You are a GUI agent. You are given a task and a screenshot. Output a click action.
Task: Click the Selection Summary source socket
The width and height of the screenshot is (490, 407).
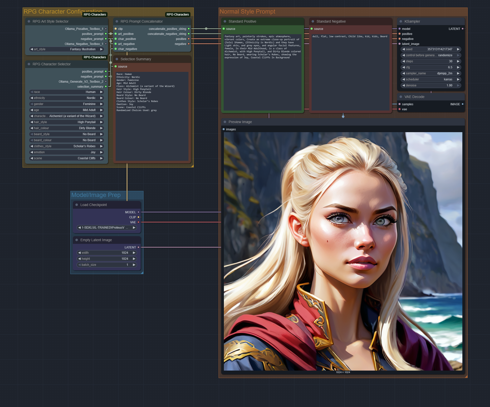point(116,67)
